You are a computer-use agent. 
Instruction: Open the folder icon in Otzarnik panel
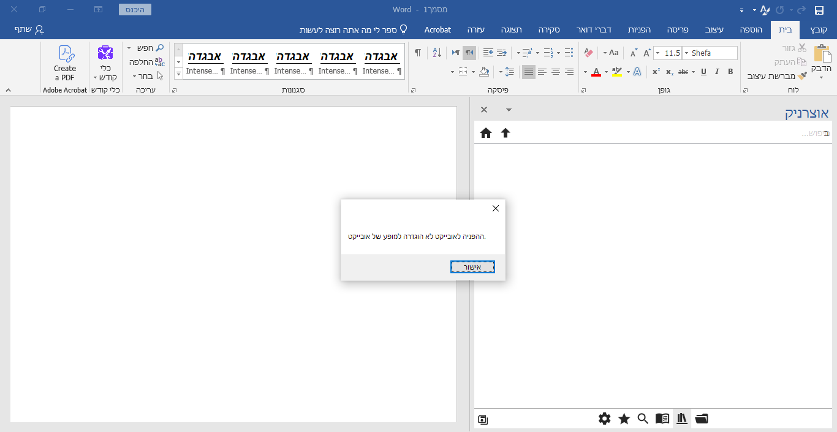(x=702, y=419)
